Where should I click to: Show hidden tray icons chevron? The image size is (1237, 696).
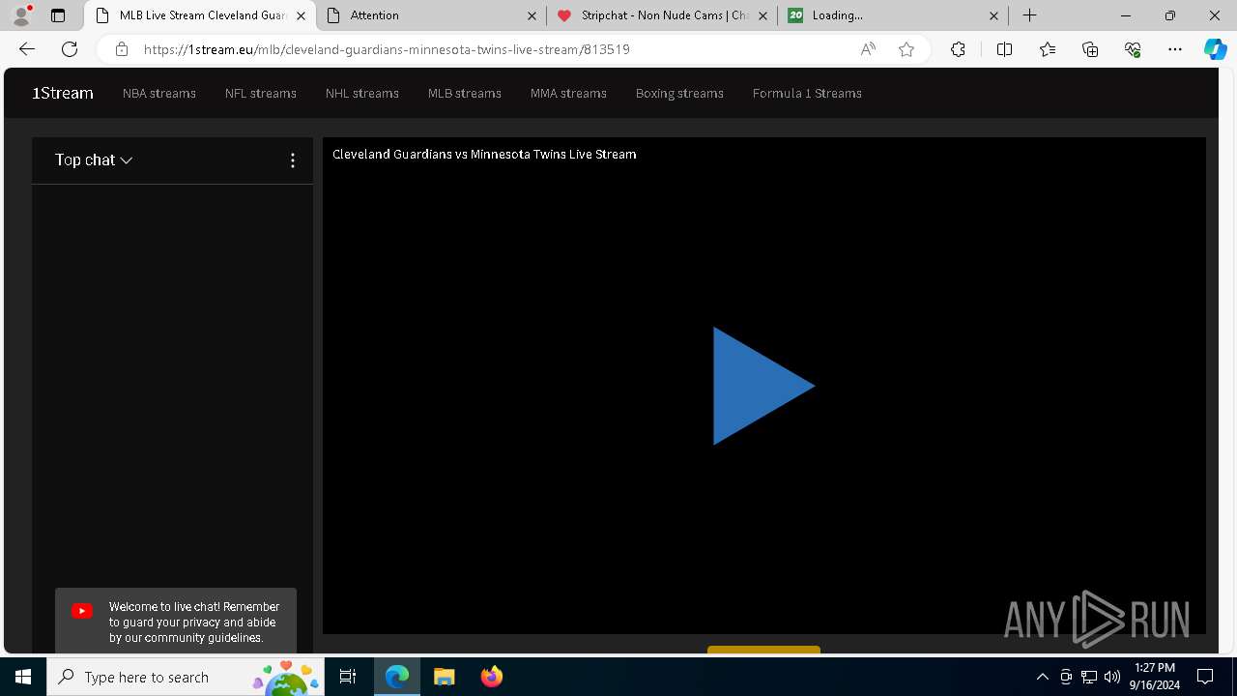point(1043,677)
